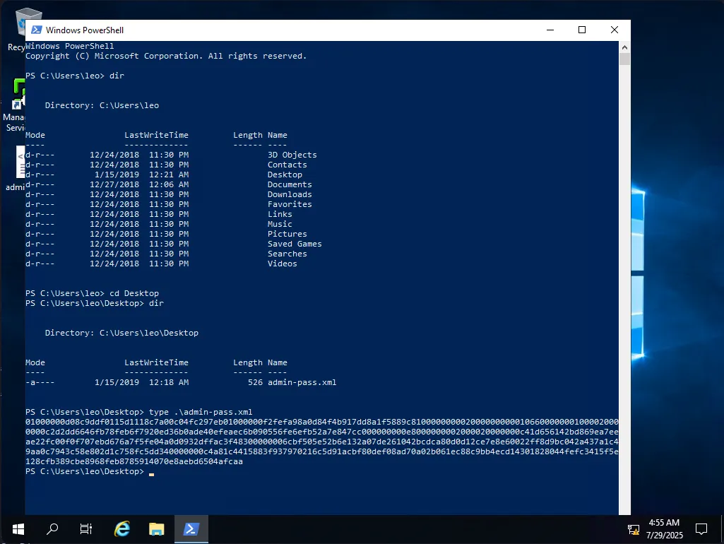
Task: Open File Explorer from taskbar
Action: pyautogui.click(x=157, y=529)
